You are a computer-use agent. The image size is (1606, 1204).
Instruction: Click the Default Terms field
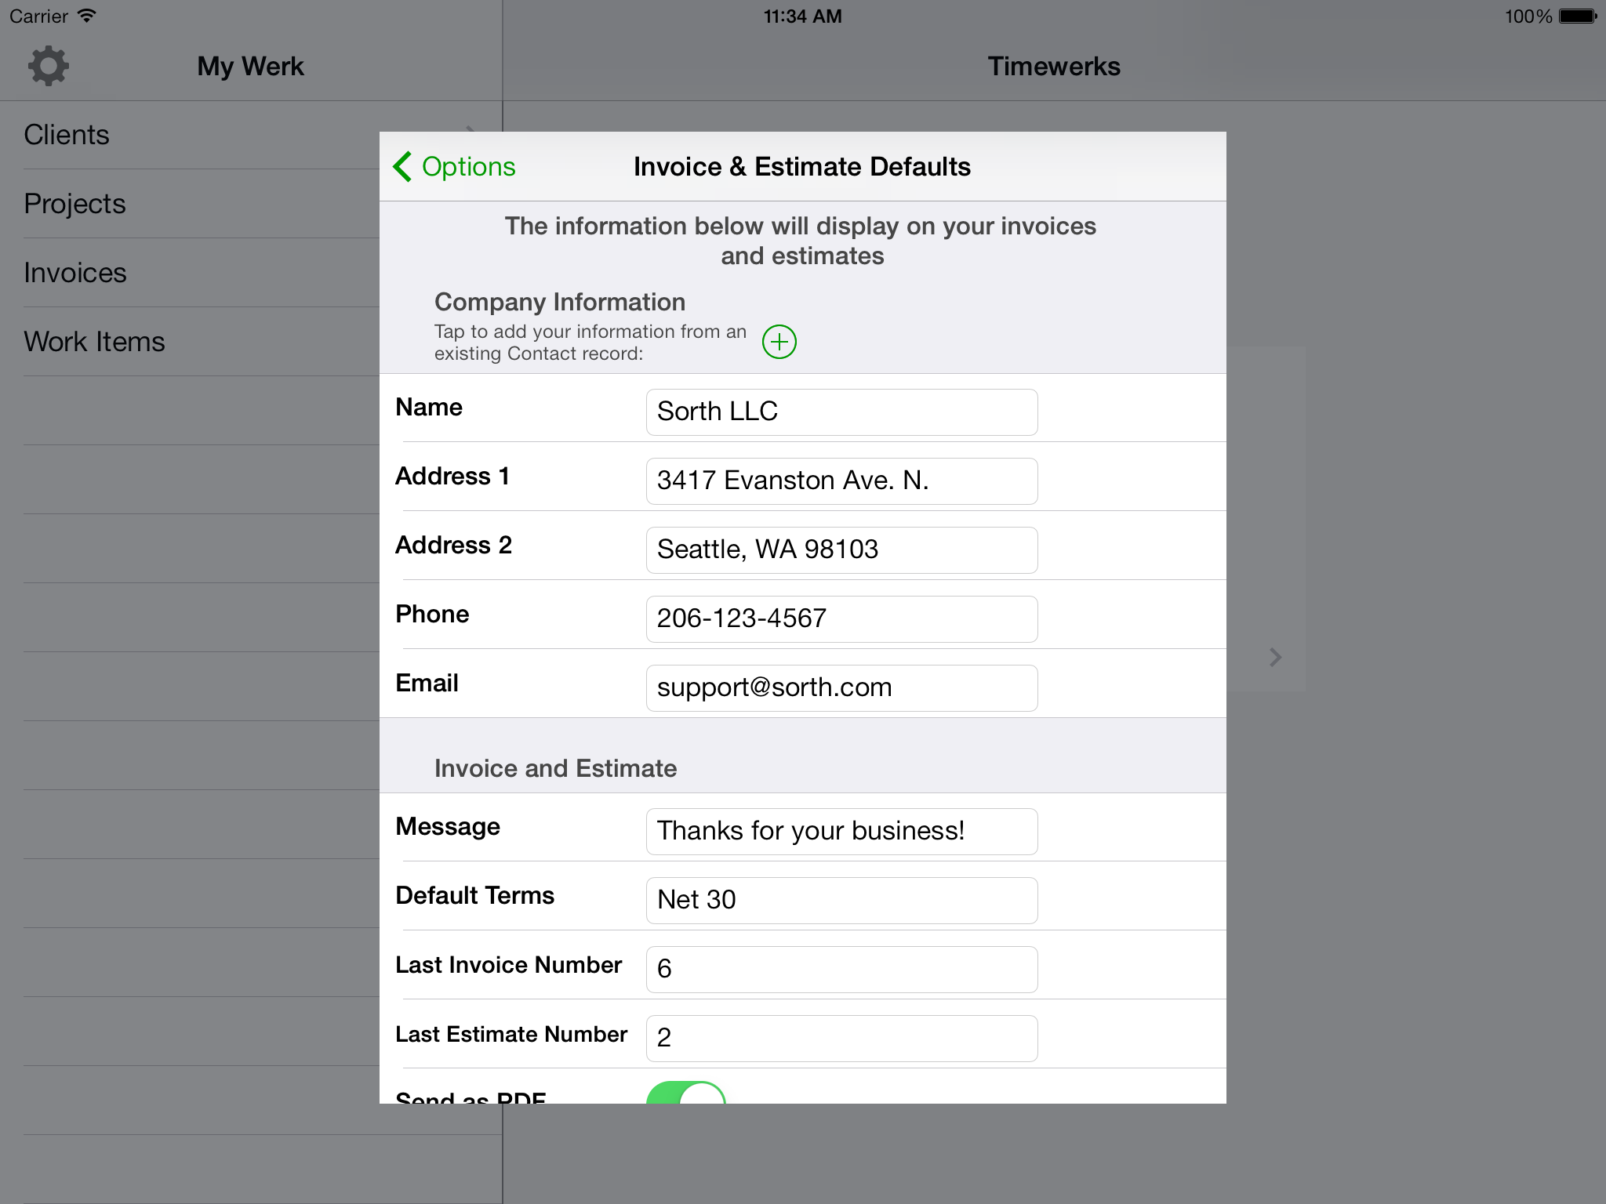click(x=841, y=900)
